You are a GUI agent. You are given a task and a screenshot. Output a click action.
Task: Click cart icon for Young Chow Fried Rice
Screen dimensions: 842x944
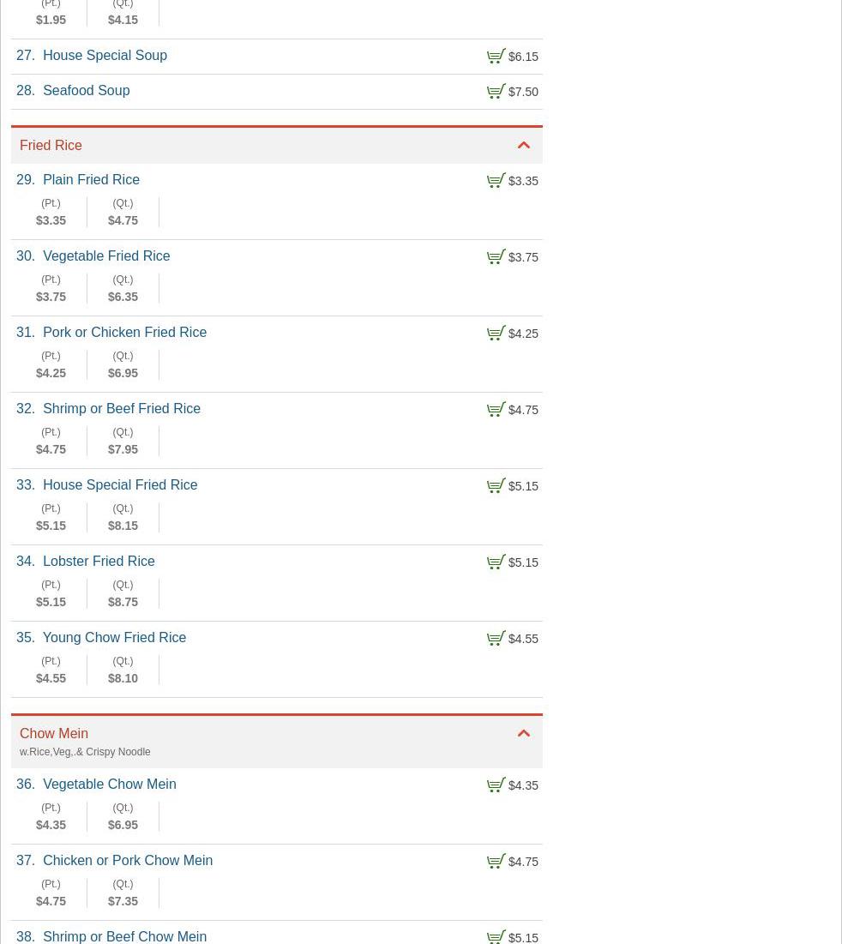[x=496, y=639]
